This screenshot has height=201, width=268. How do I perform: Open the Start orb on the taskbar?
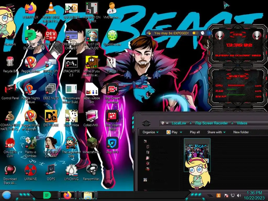[7, 196]
